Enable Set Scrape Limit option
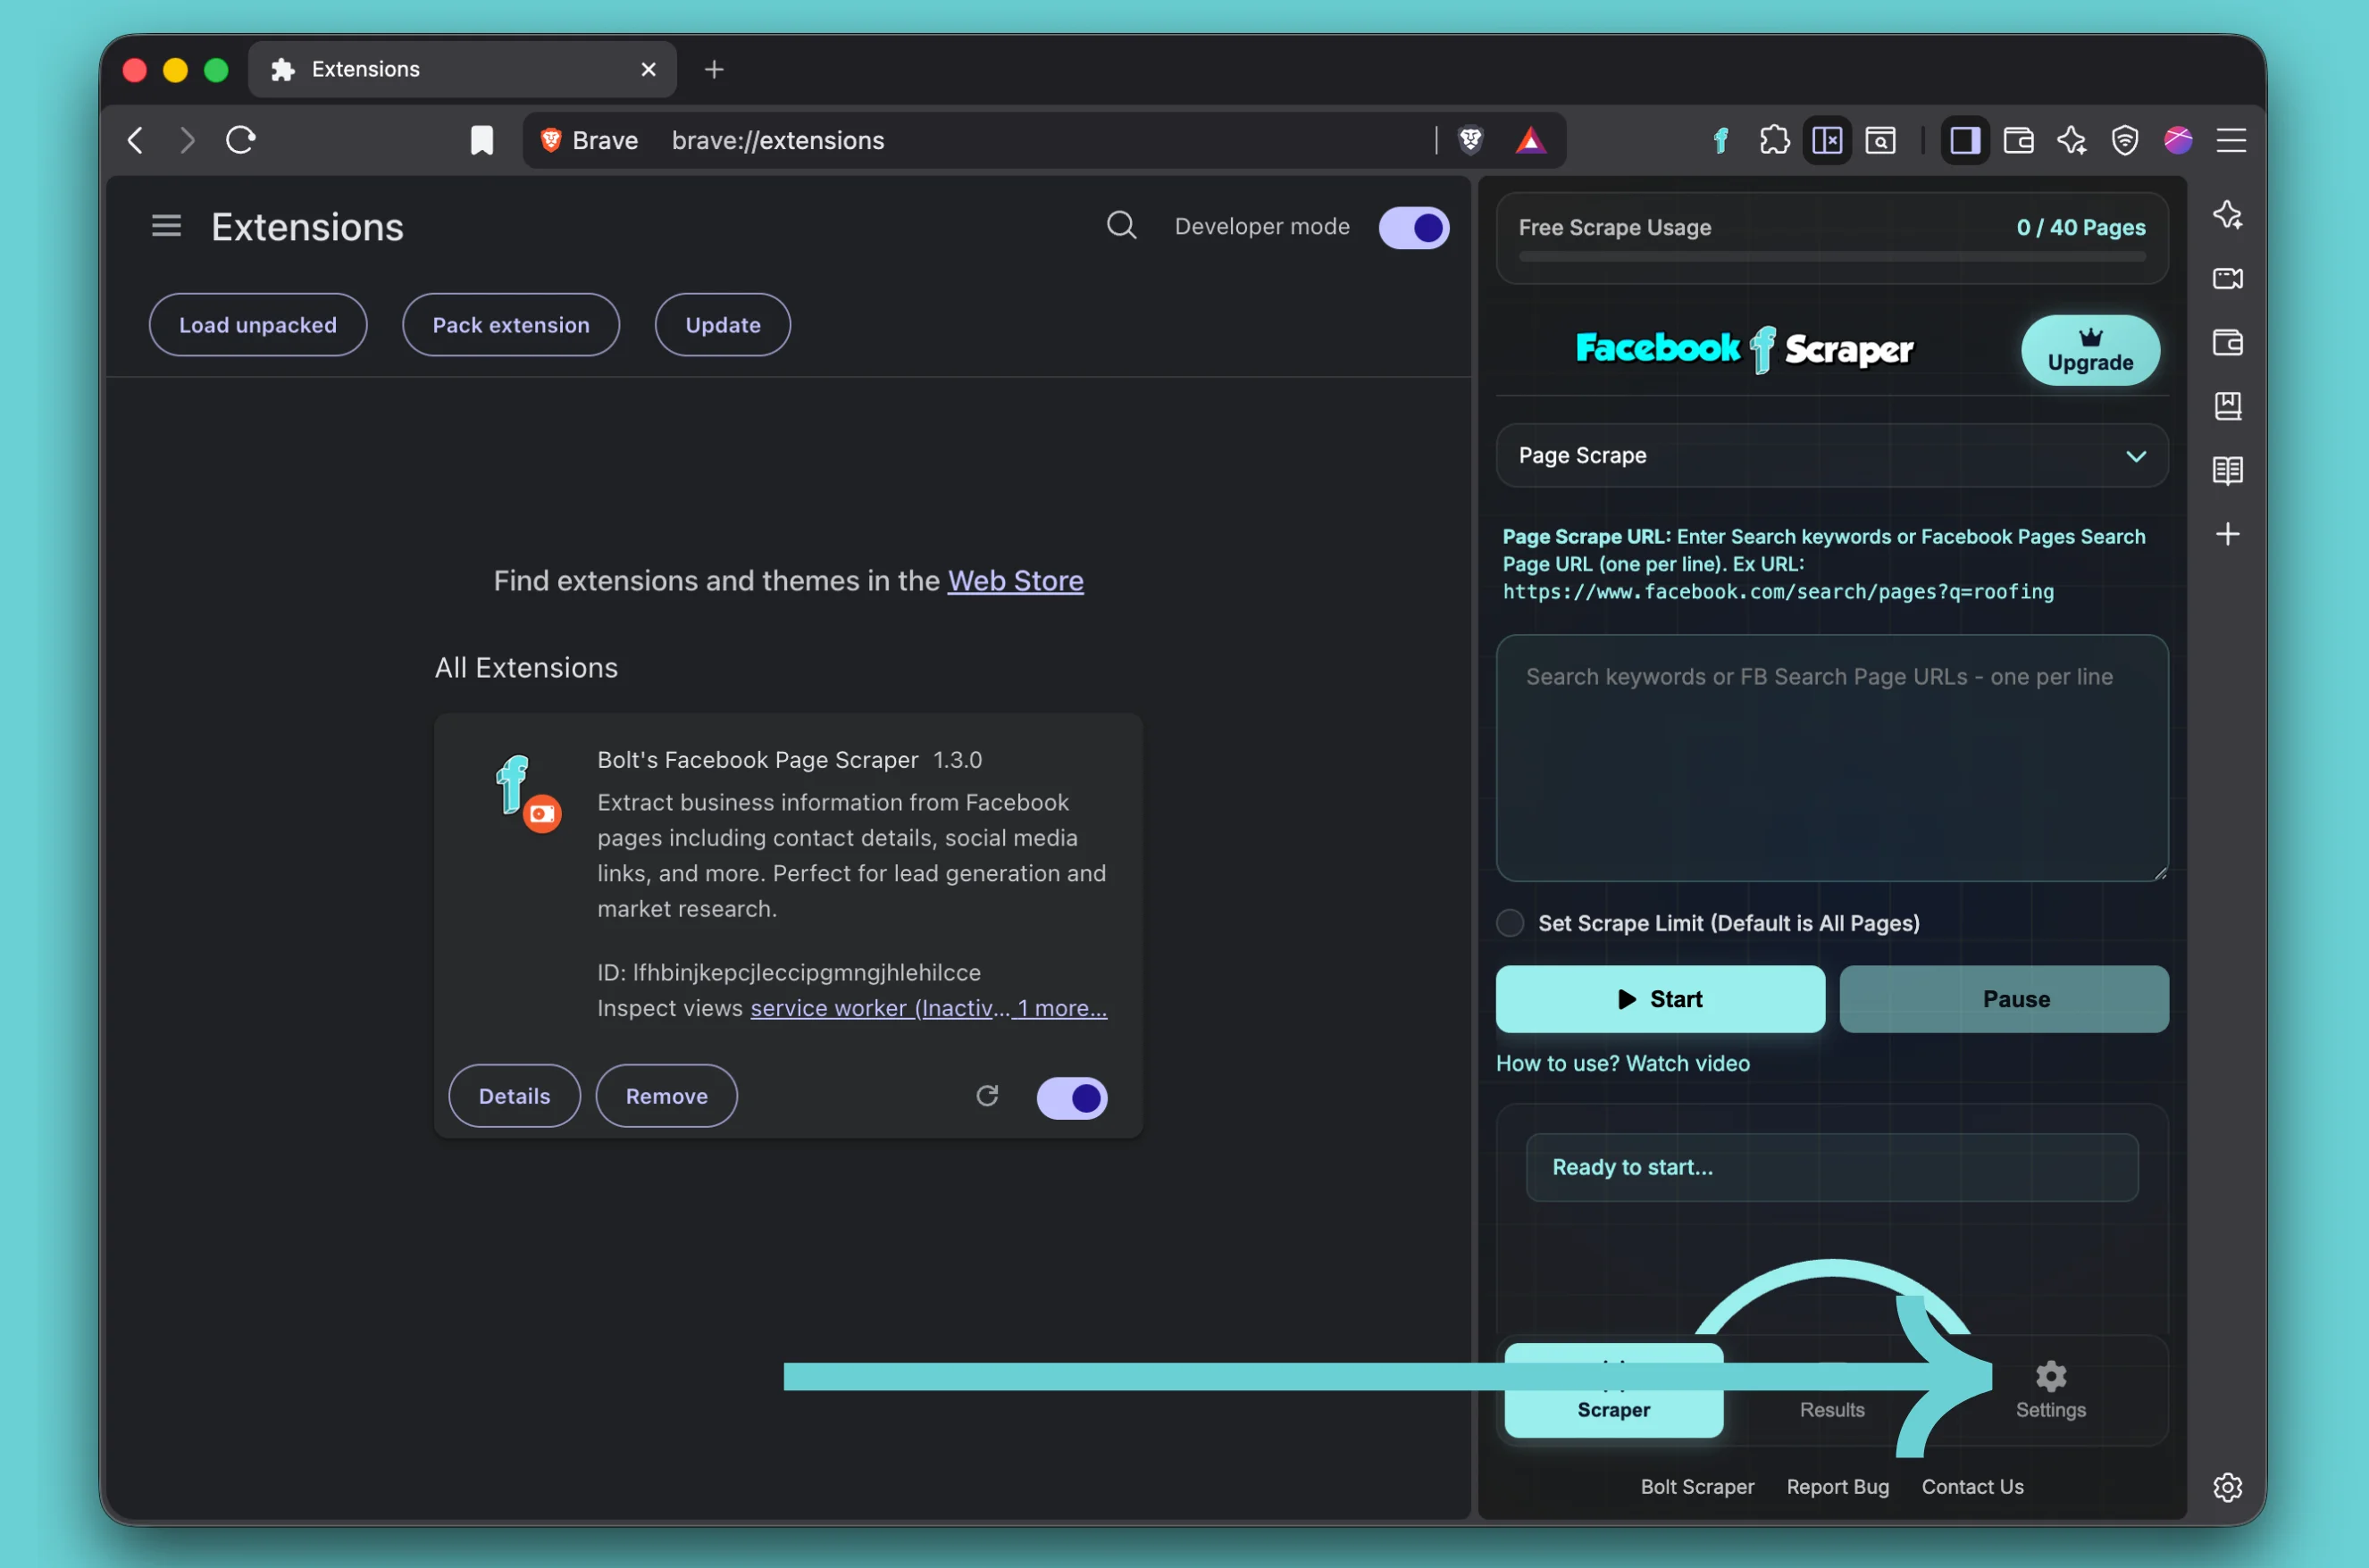The width and height of the screenshot is (2369, 1568). (x=1510, y=922)
